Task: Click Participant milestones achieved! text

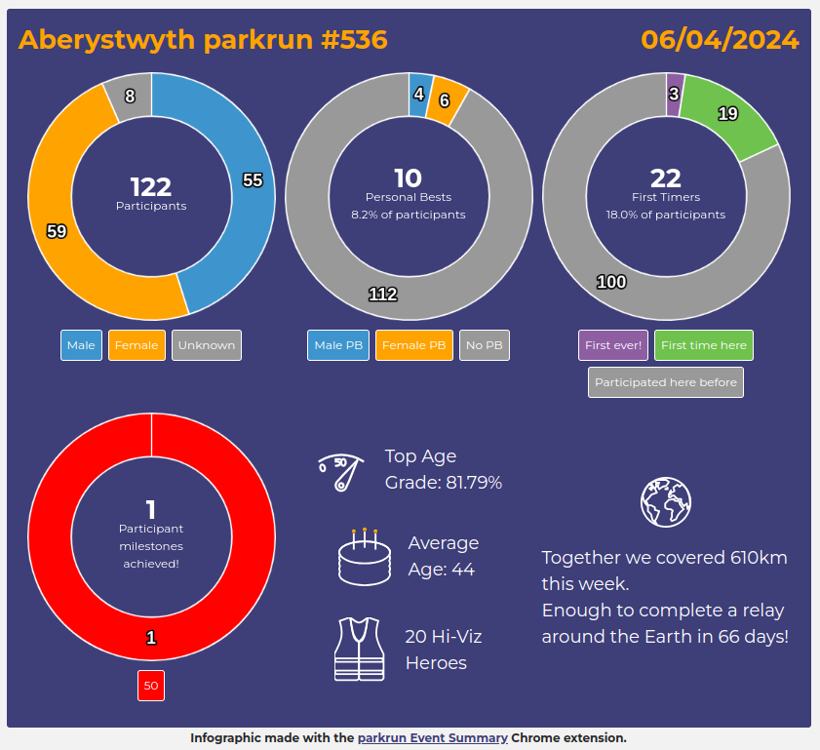Action: click(x=151, y=546)
